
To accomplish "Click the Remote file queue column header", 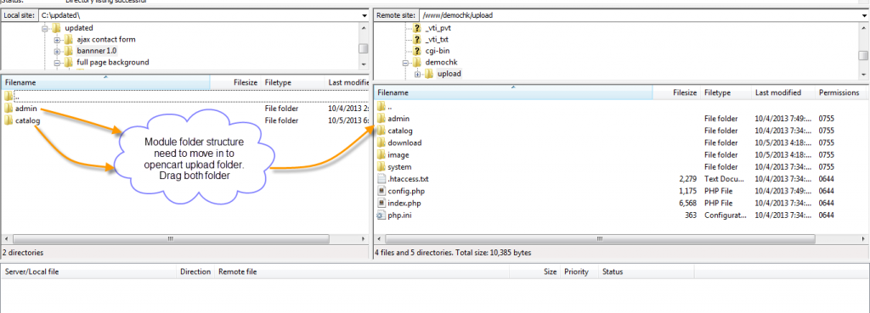I will point(362,271).
